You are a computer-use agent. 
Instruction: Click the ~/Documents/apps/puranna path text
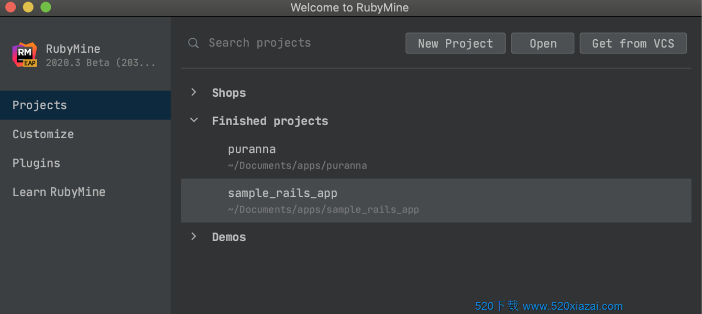tap(298, 166)
